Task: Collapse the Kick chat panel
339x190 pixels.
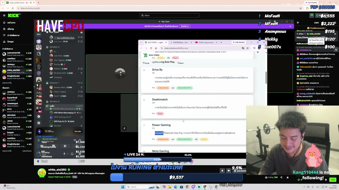Action: pos(298,23)
